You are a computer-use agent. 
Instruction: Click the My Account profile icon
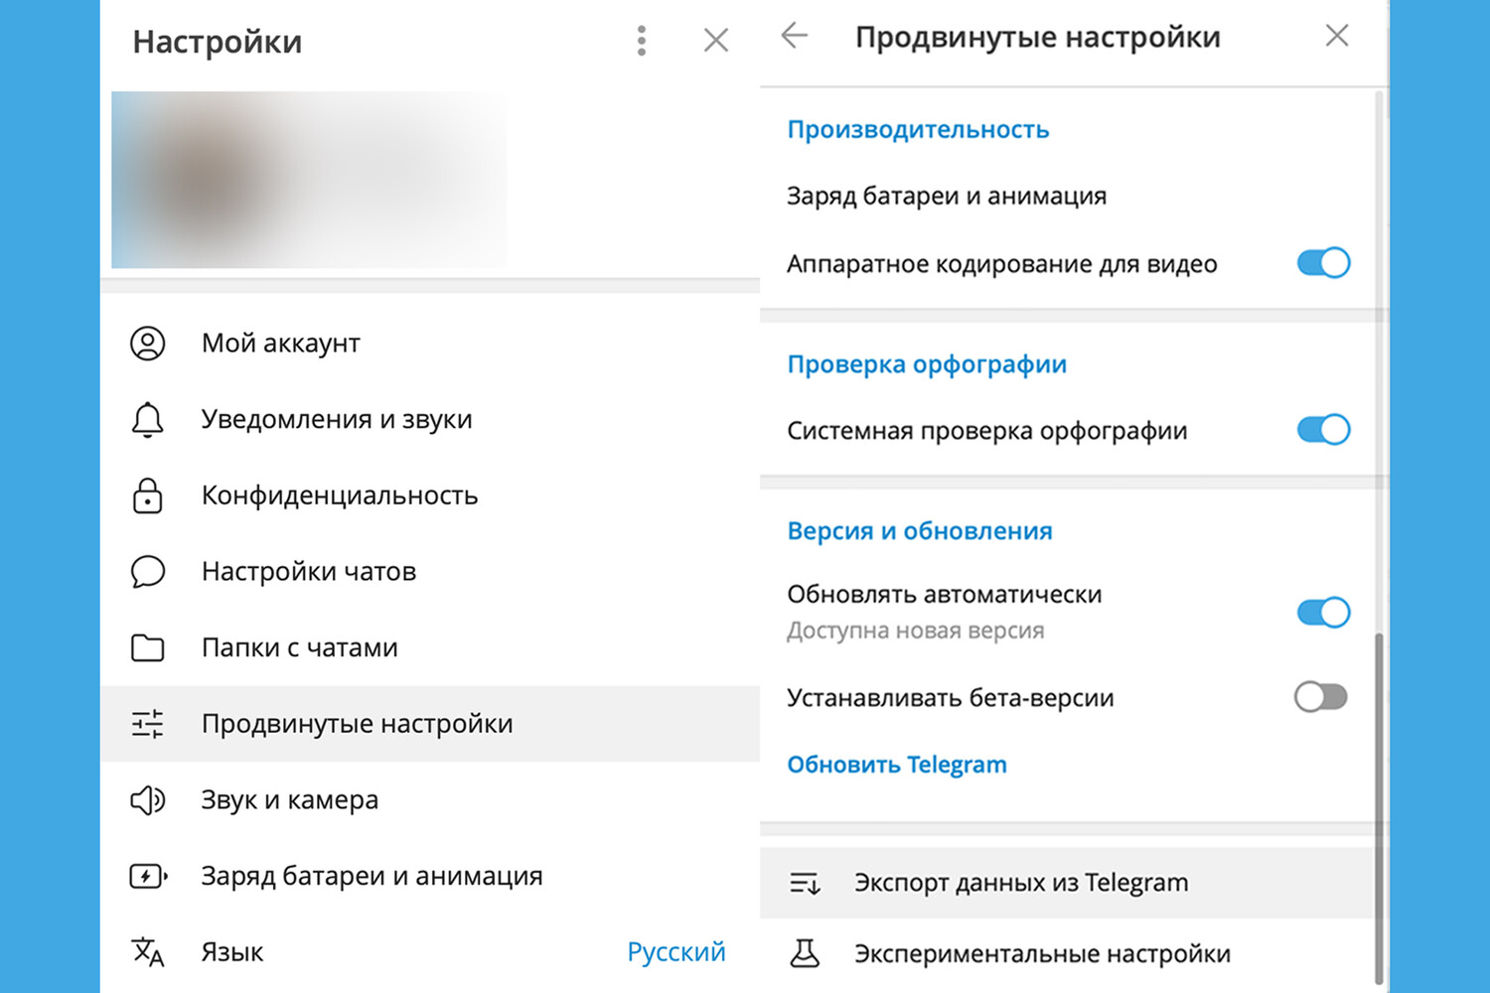click(148, 344)
